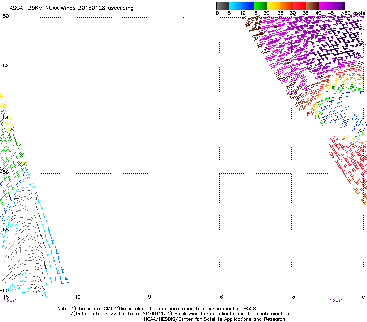The height and width of the screenshot is (322, 367).
Task: Click the cyan-to-blue 5–15 knots legend segment
Action: (x=242, y=6)
